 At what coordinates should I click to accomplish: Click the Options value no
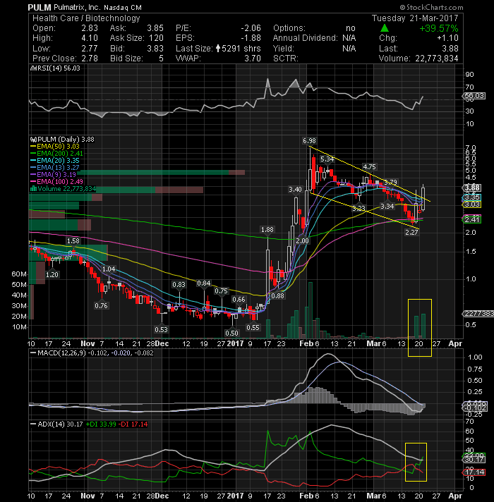tap(351, 28)
